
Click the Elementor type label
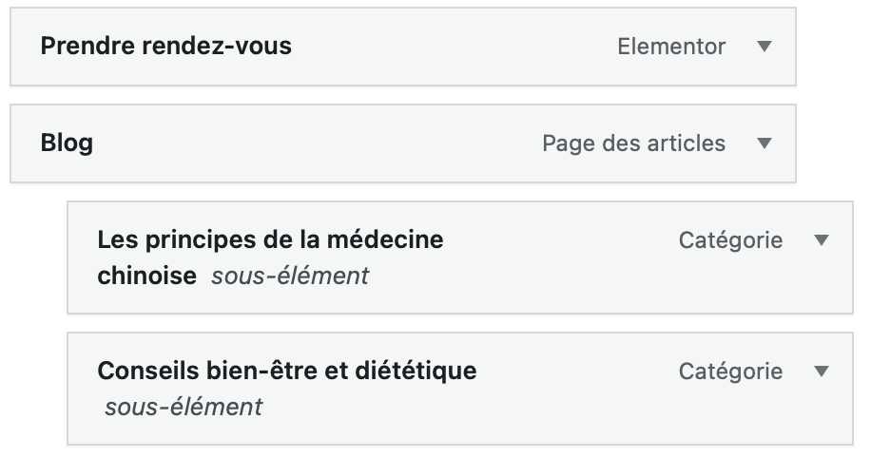click(671, 47)
